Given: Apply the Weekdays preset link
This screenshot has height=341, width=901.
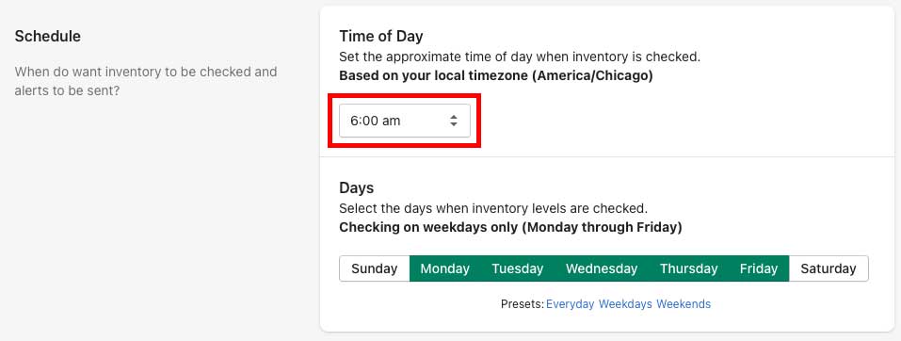Looking at the screenshot, I should point(625,304).
